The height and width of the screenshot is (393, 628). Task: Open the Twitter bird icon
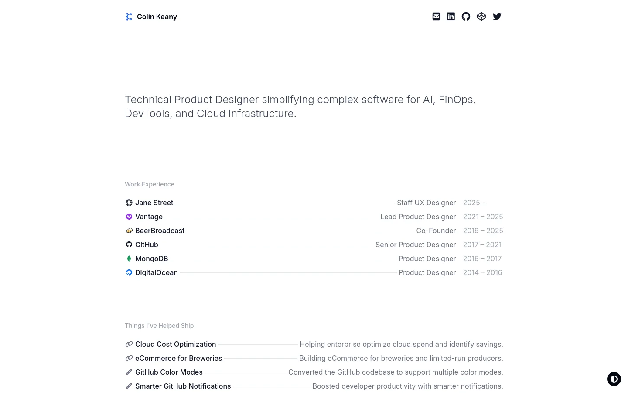(497, 17)
